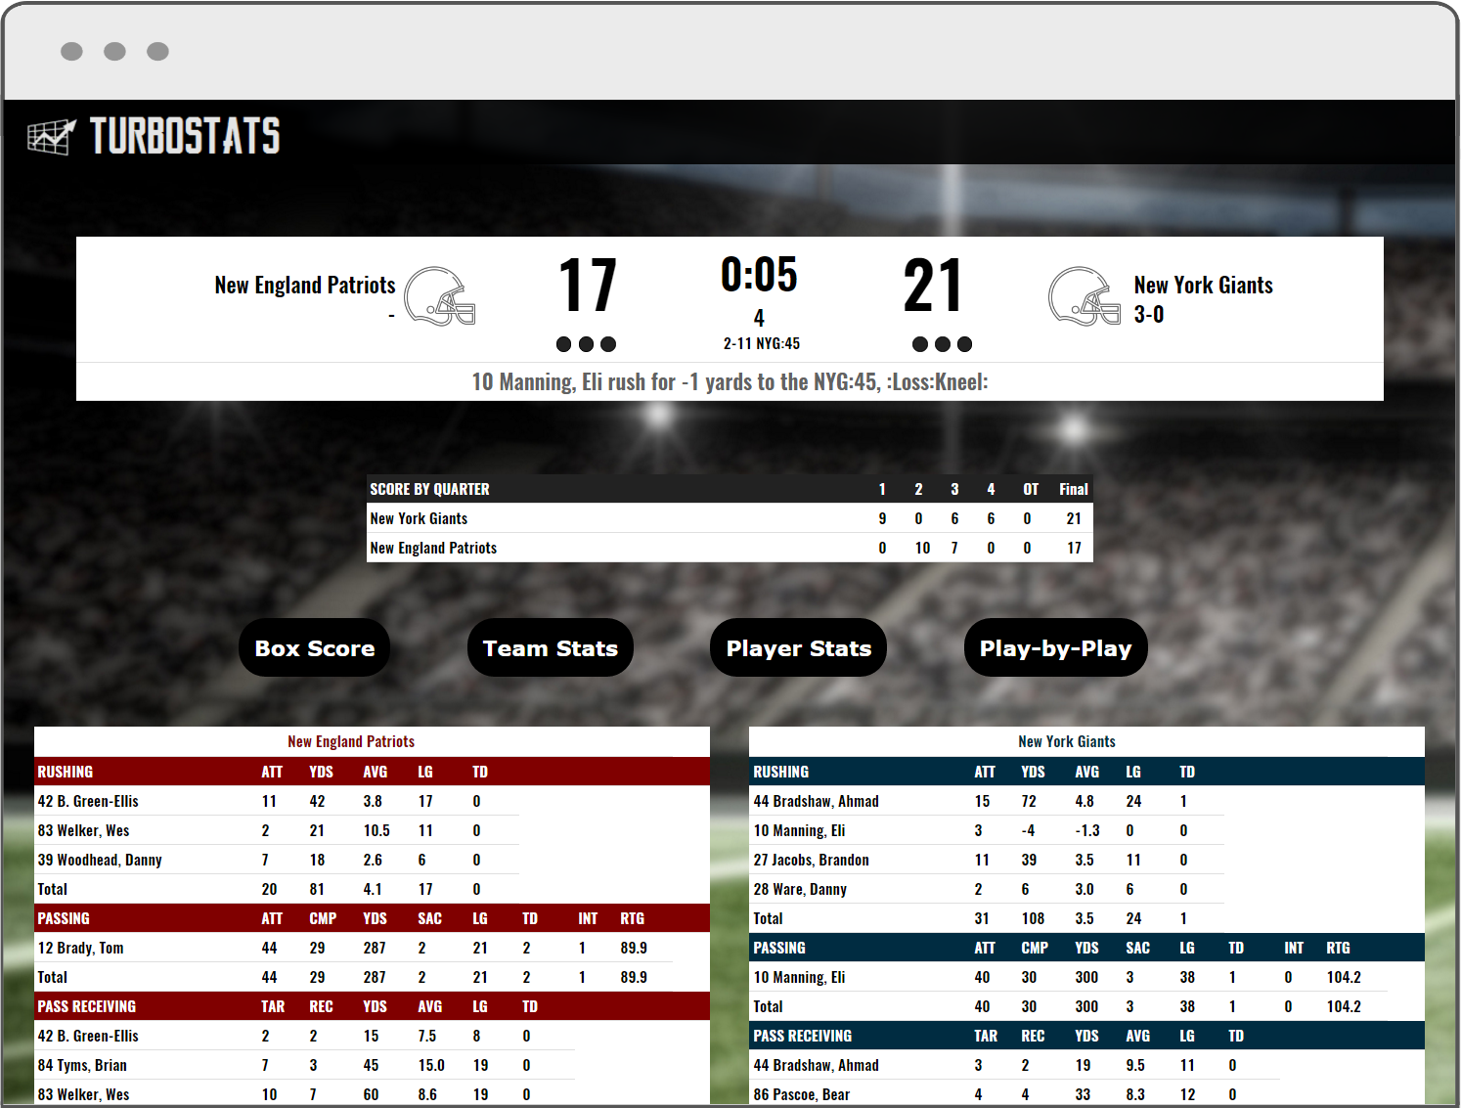Click the Giants PASSING section header
Screen dimensions: 1461x1108
tap(1086, 948)
